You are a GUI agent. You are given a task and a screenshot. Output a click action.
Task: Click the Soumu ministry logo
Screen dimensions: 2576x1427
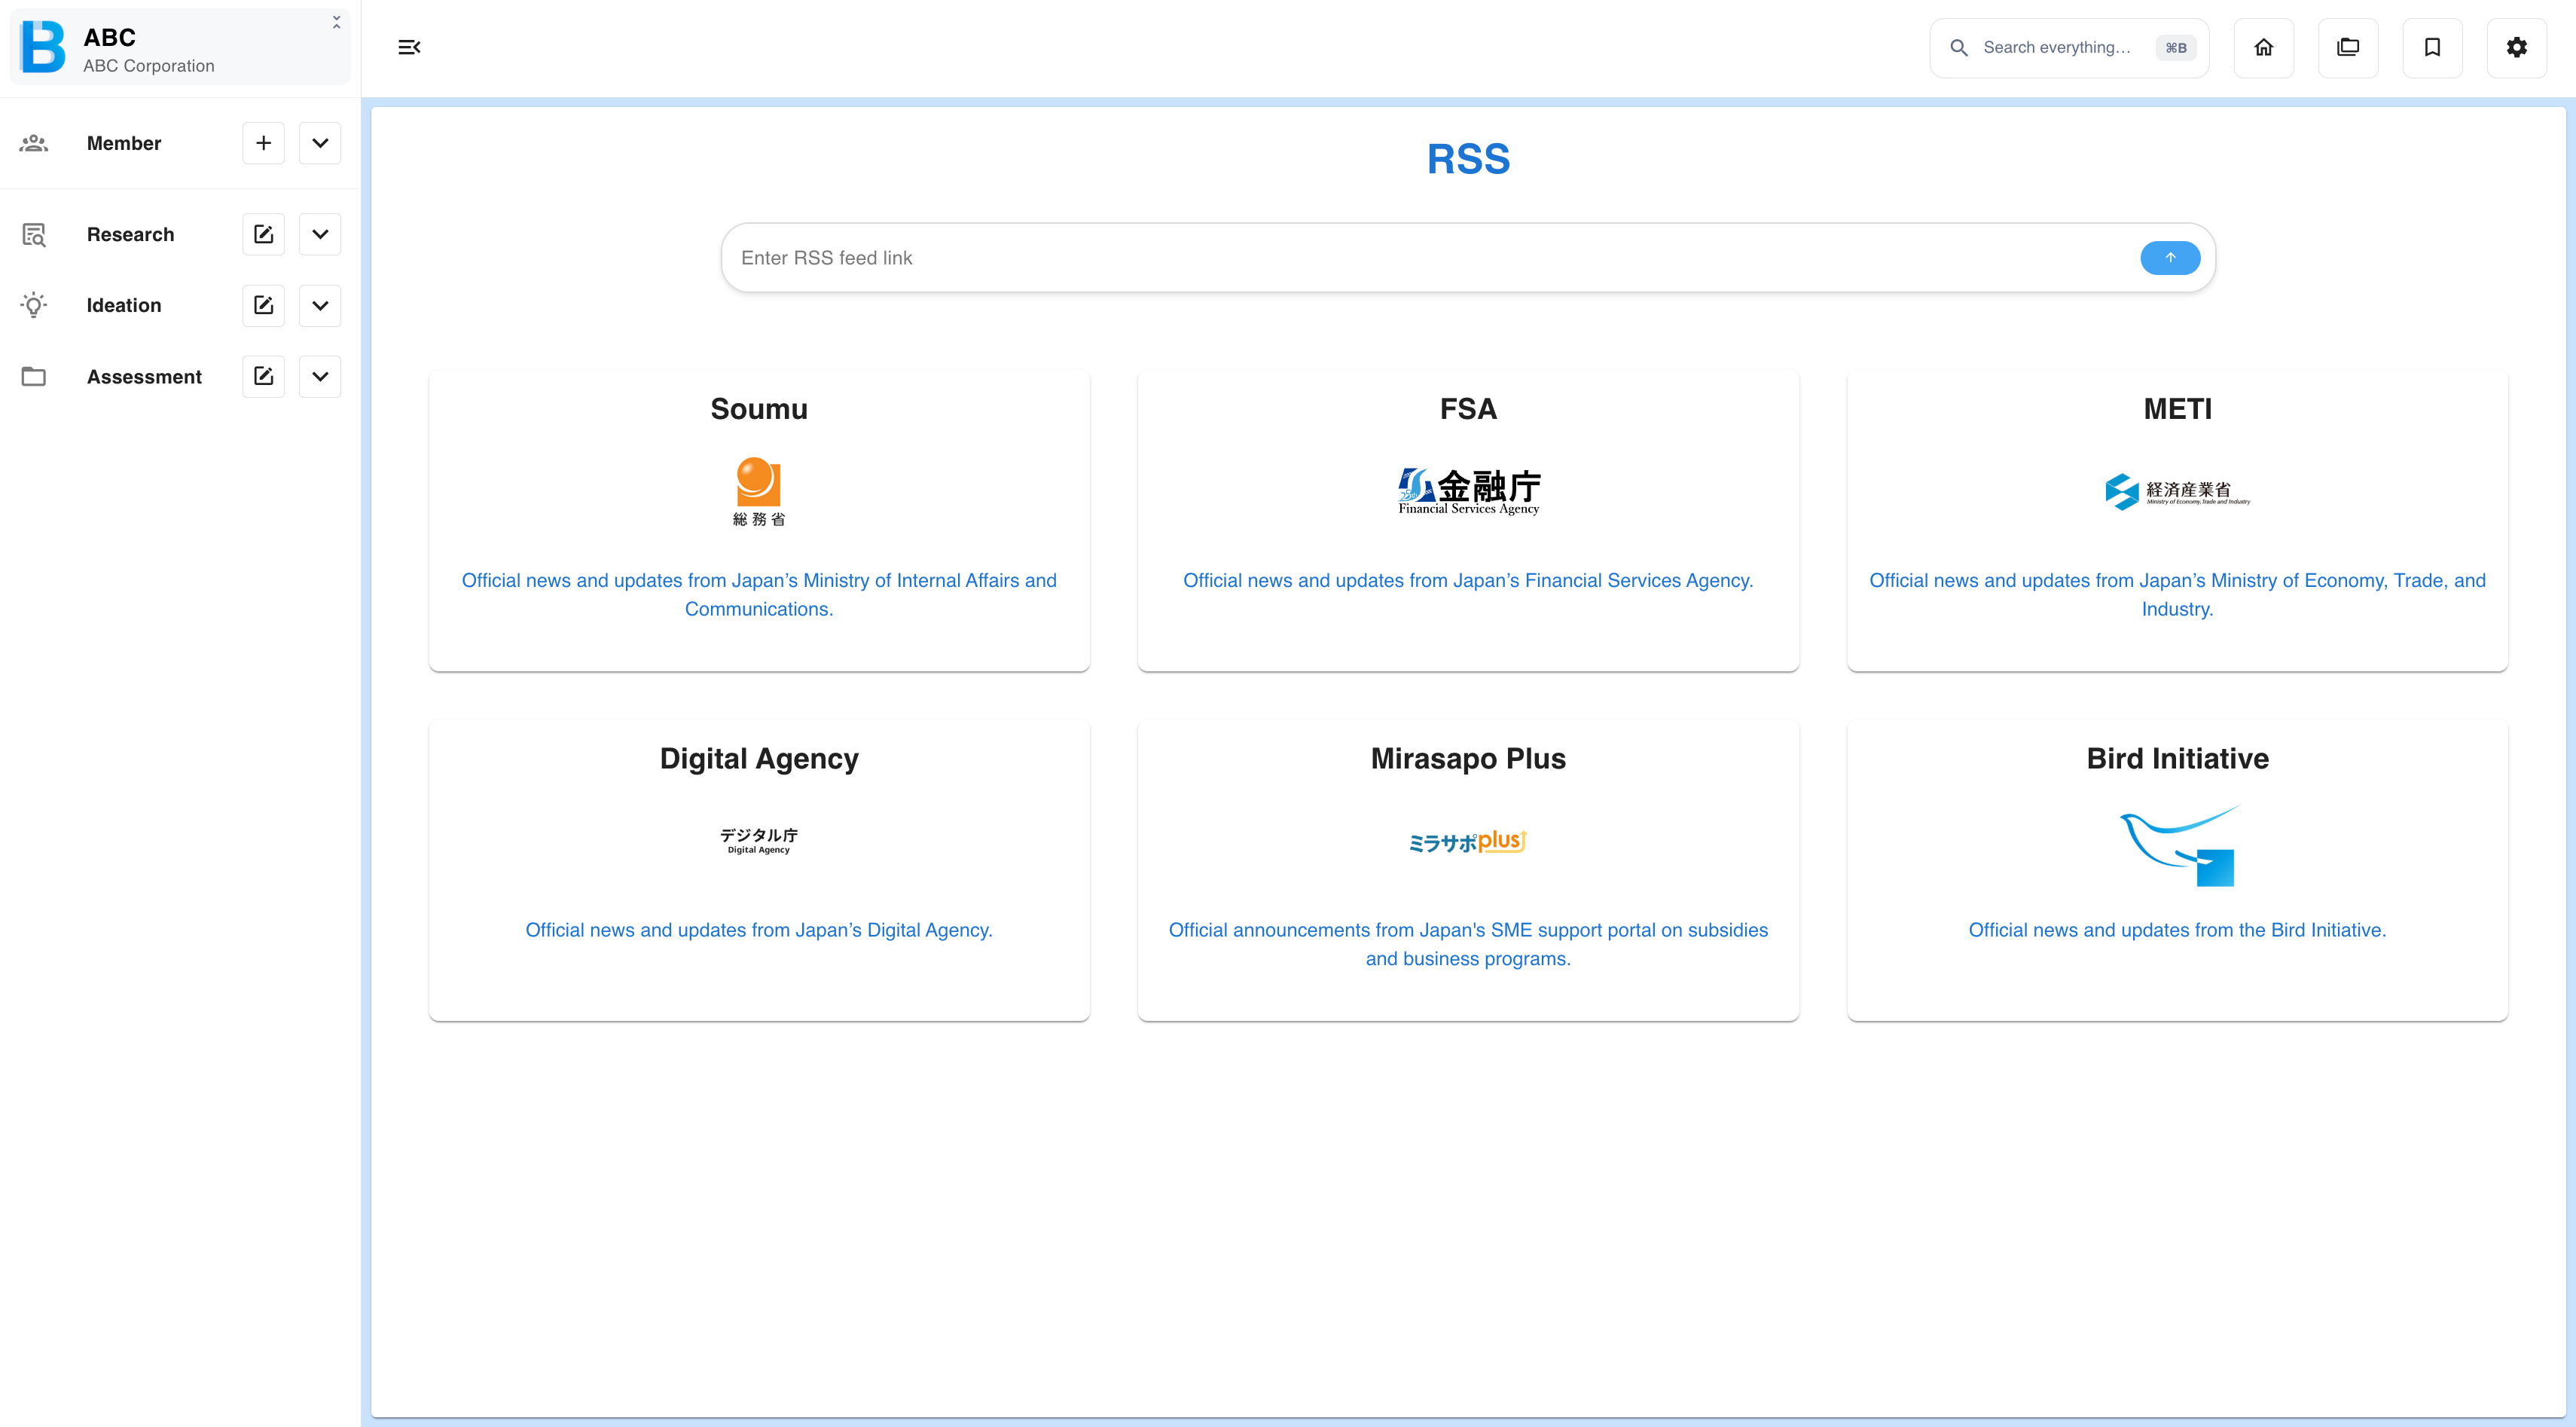pos(759,491)
